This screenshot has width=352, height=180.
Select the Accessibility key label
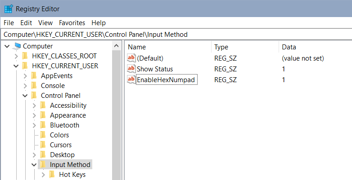tap(68, 105)
